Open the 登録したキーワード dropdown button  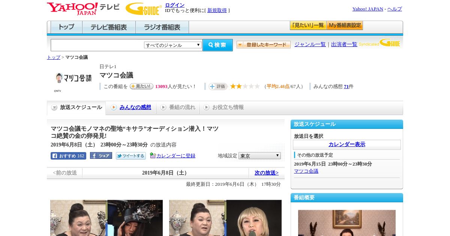[264, 45]
